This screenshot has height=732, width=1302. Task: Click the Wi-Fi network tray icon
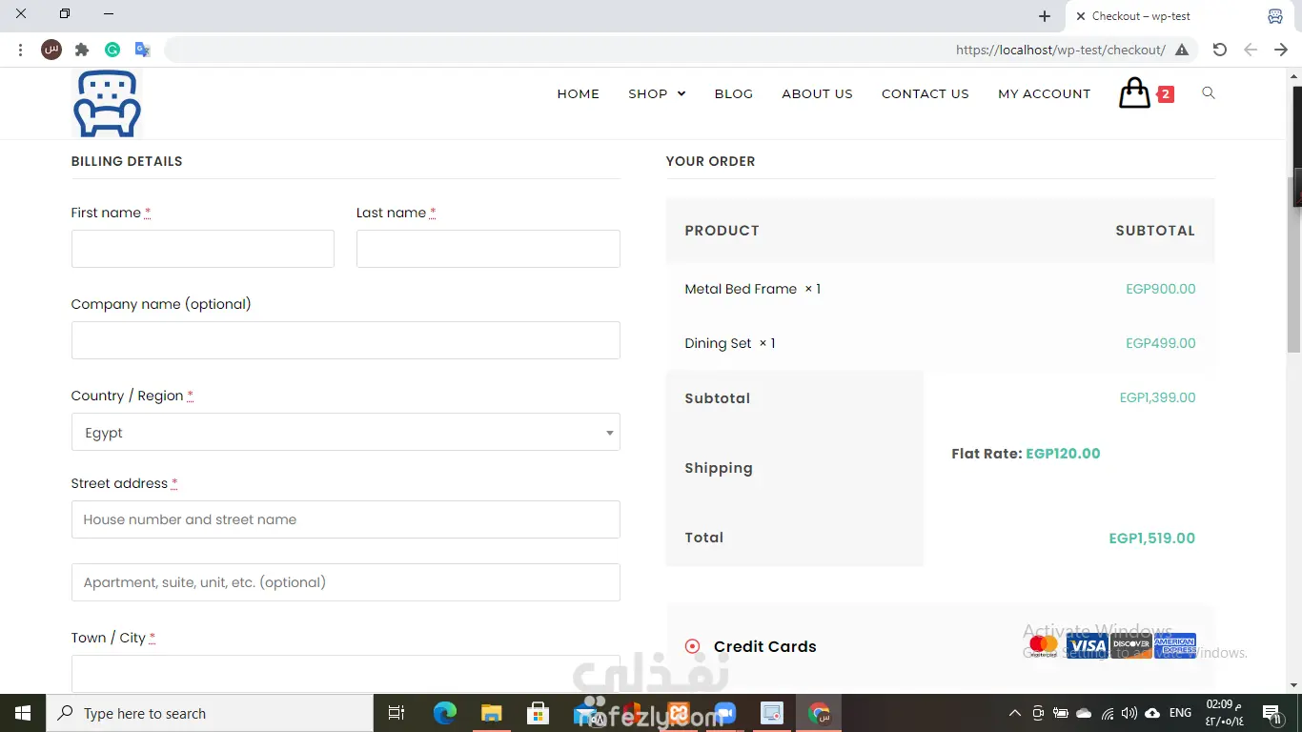tap(1108, 713)
